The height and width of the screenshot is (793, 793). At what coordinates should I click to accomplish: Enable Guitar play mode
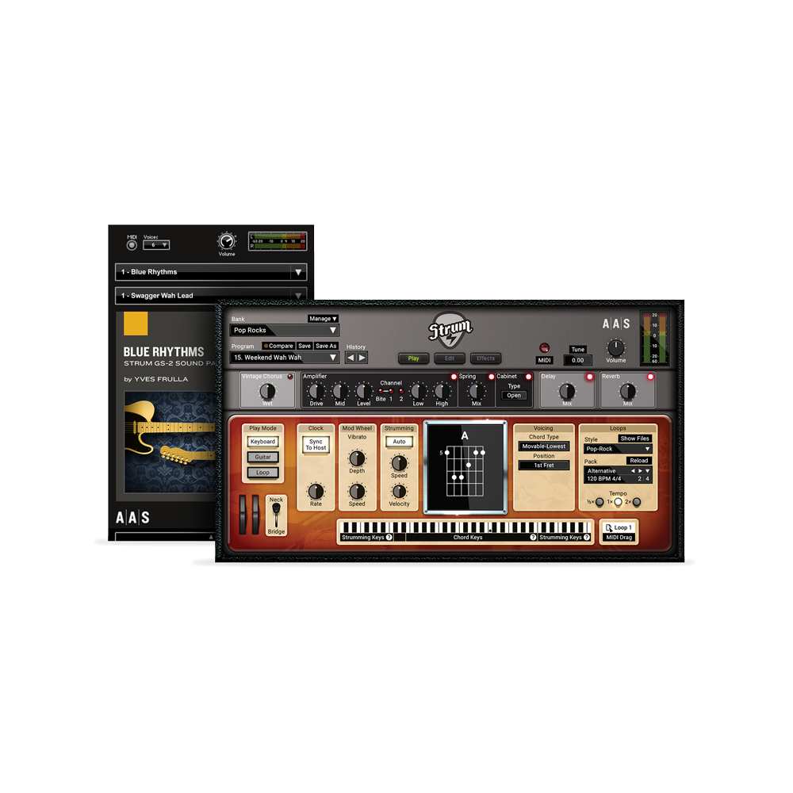pyautogui.click(x=262, y=457)
